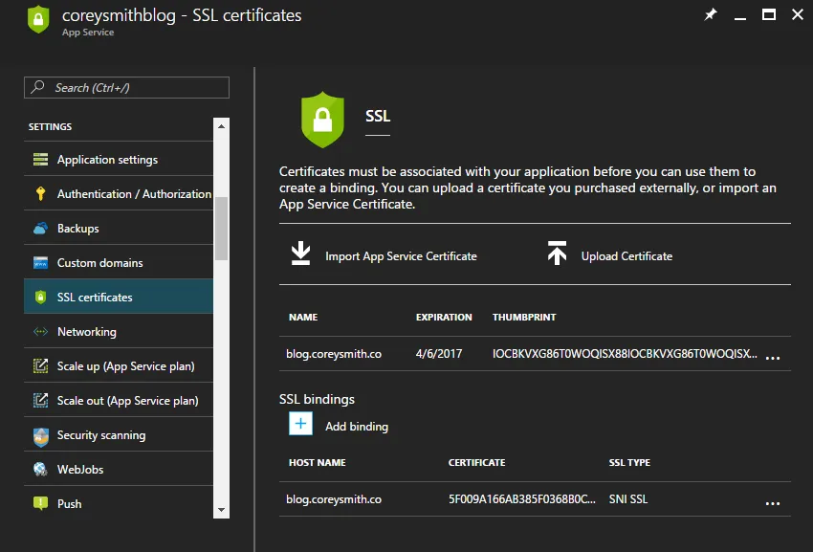Screen dimensions: 813x552
Task: Open Security scanning
Action: 119,434
